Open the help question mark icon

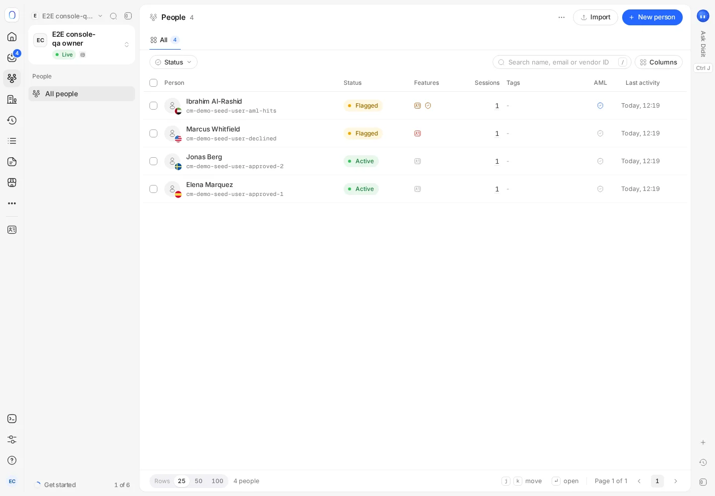pos(12,460)
